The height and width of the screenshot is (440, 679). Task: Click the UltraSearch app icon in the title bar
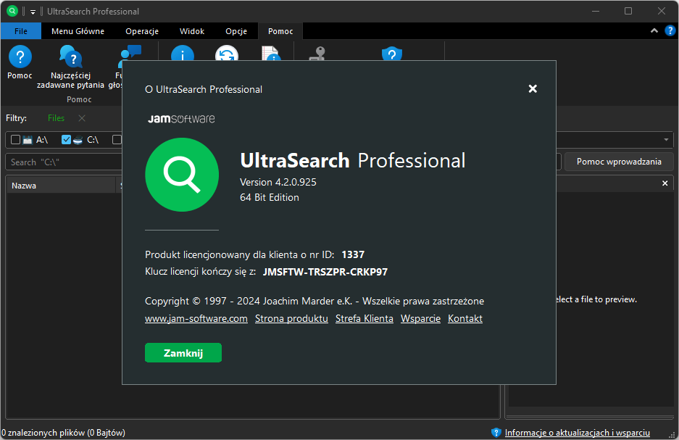pos(12,12)
